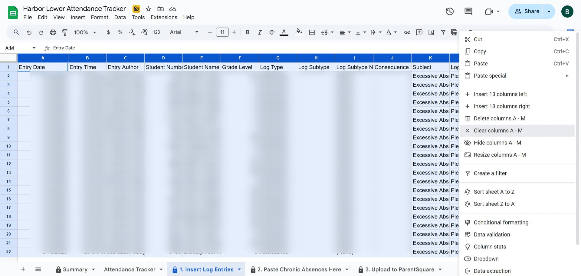Open text wrapping dropdown
The height and width of the screenshot is (276, 581).
(x=376, y=32)
